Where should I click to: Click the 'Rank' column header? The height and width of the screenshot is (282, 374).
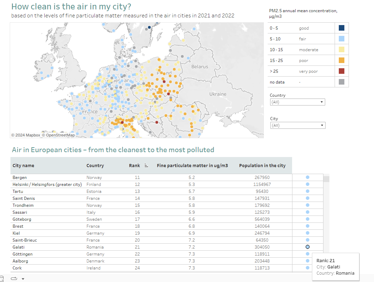(x=135, y=165)
